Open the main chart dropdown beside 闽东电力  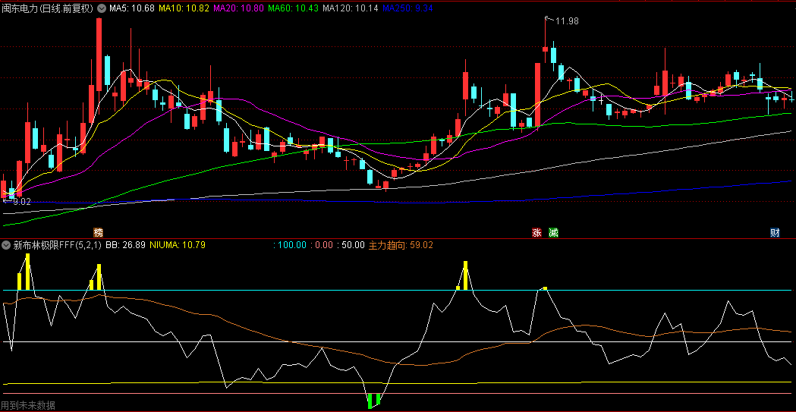(102, 8)
